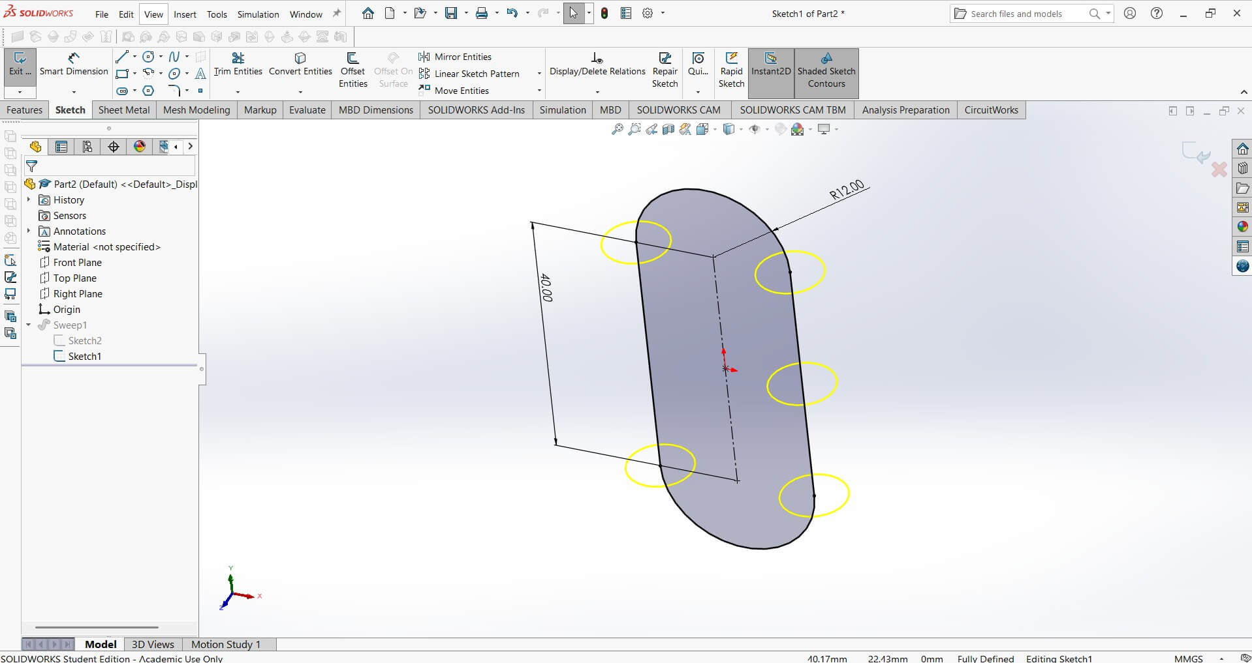Select the Spline sketch tool
The image size is (1252, 663).
[x=174, y=57]
